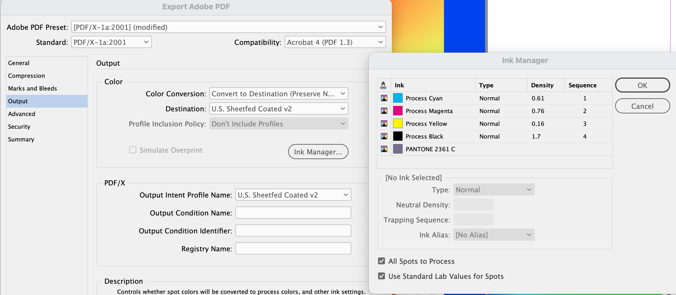Click the ink type icon for Process Magenta

click(x=384, y=111)
